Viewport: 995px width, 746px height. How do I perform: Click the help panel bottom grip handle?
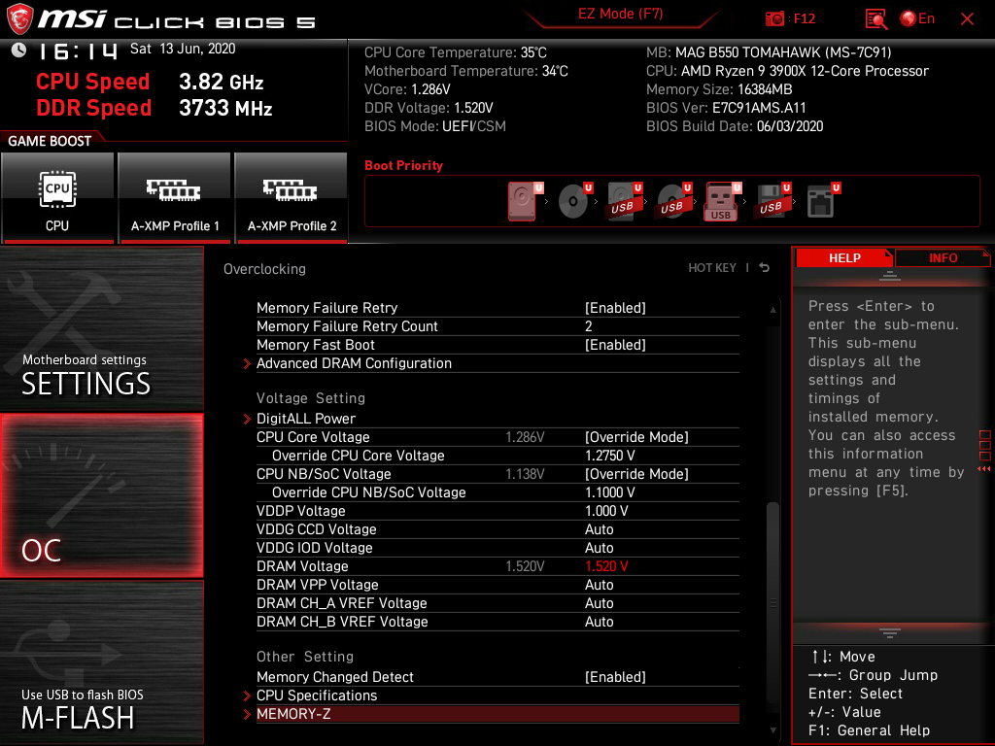pos(890,633)
